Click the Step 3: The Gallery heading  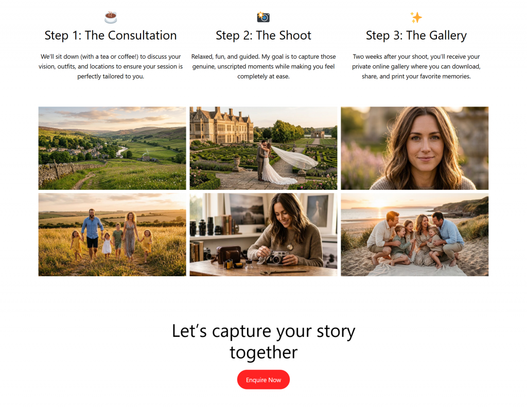(x=416, y=35)
